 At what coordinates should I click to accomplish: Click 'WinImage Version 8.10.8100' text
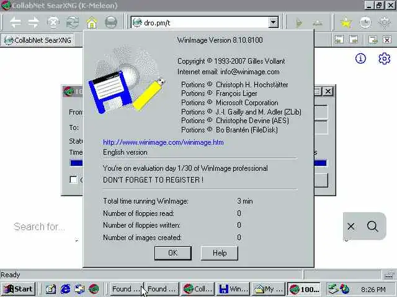pos(220,40)
